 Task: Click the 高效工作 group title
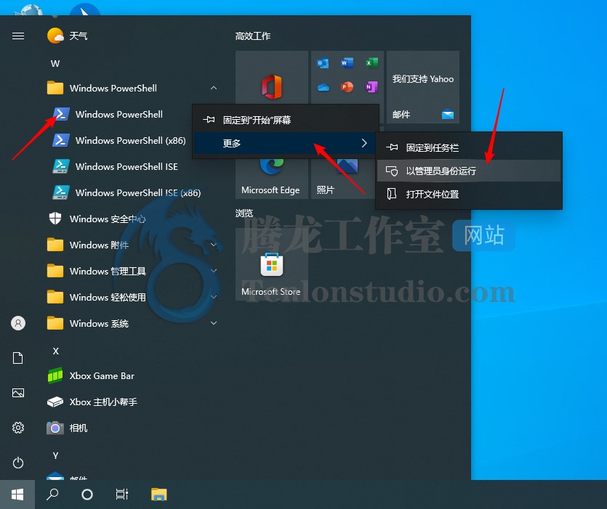[253, 36]
